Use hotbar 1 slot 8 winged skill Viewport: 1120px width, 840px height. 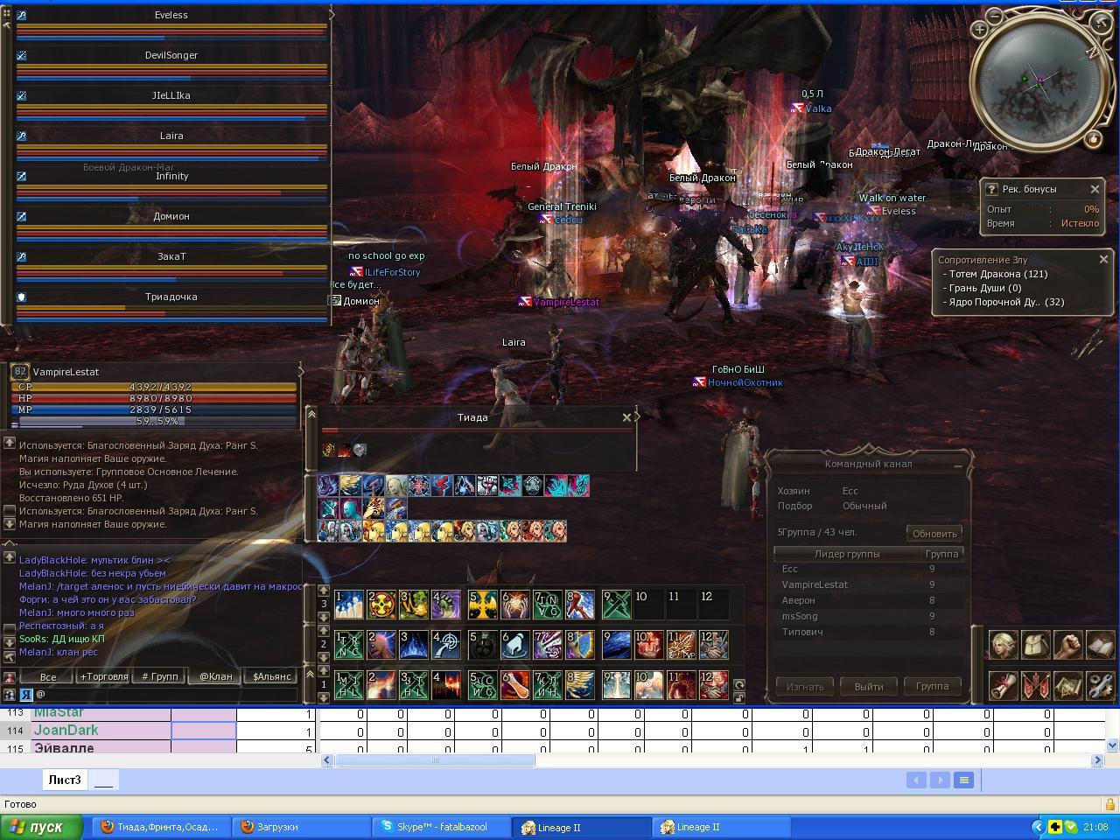[579, 684]
